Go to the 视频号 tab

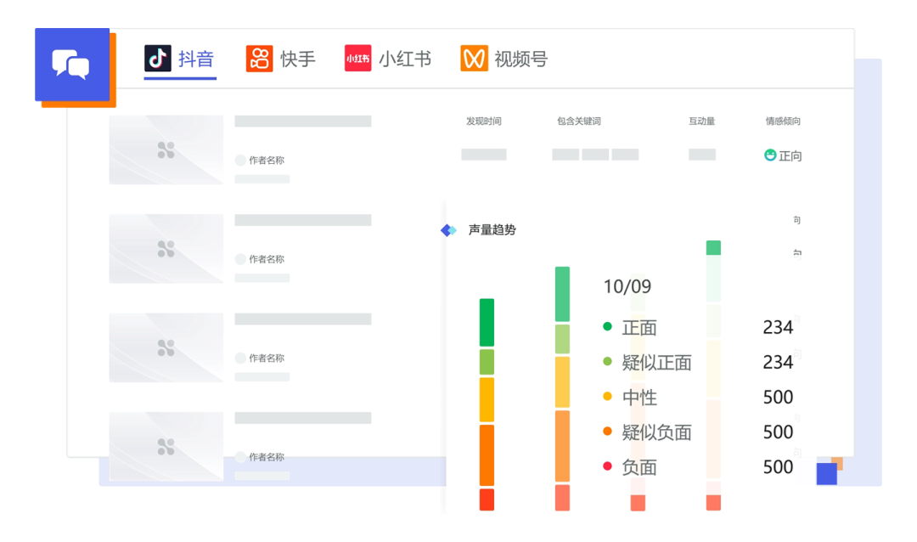[504, 59]
